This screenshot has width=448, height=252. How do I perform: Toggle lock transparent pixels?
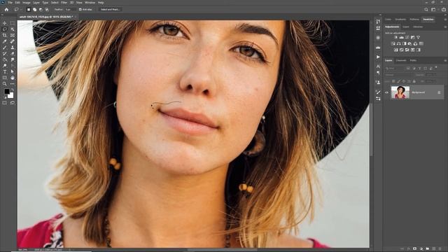[x=393, y=81]
